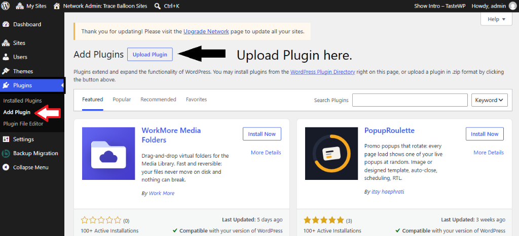Click the 'Add Plugins' page heading

[99, 55]
